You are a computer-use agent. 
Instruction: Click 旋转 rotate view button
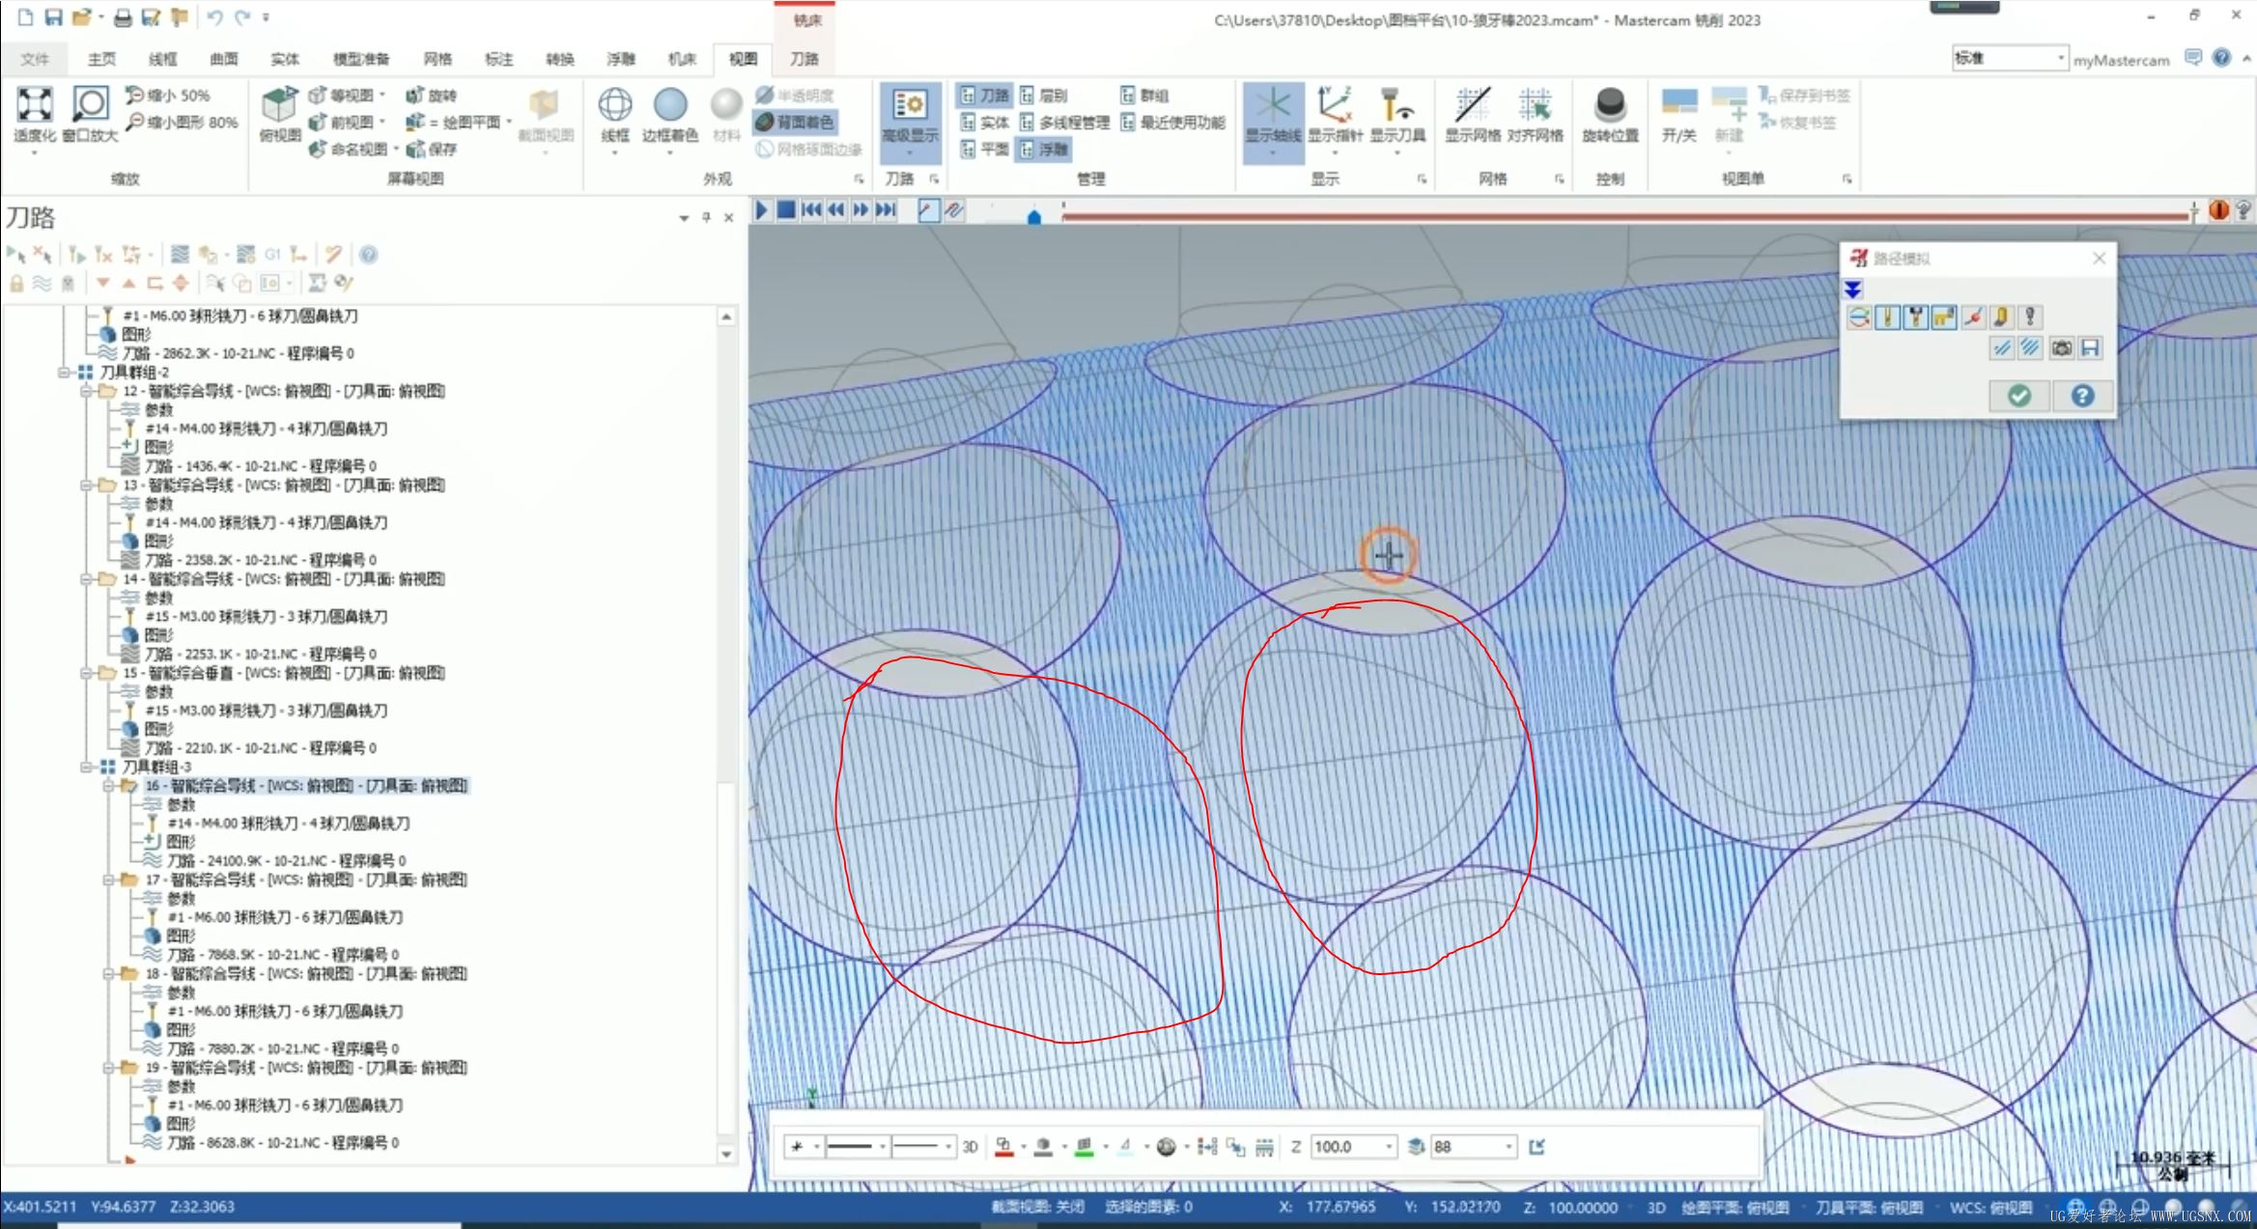pos(431,95)
